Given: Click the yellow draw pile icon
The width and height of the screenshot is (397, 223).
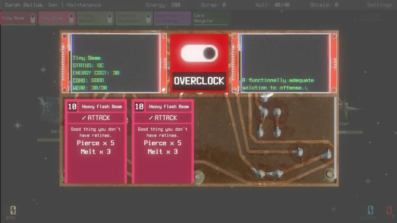Looking at the screenshot, I should (x=13, y=210).
